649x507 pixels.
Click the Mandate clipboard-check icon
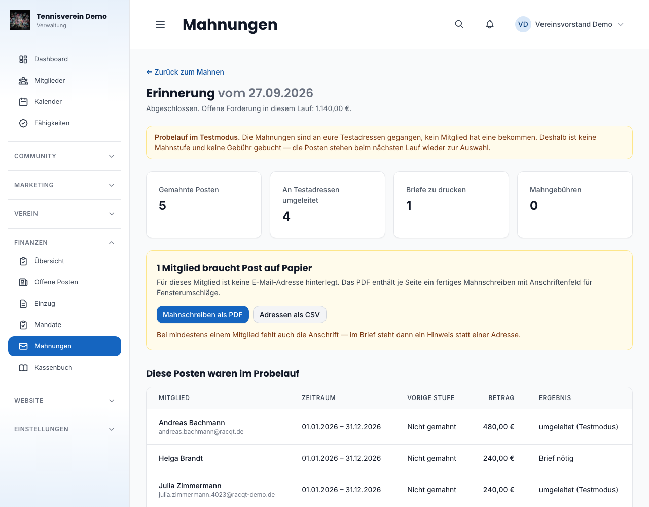23,325
